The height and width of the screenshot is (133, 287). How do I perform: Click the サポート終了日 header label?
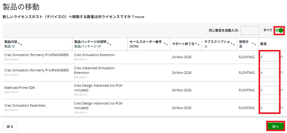point(183,44)
